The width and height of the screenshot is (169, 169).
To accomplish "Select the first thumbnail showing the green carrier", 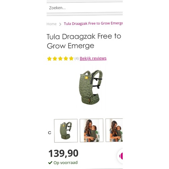I will (66, 131).
